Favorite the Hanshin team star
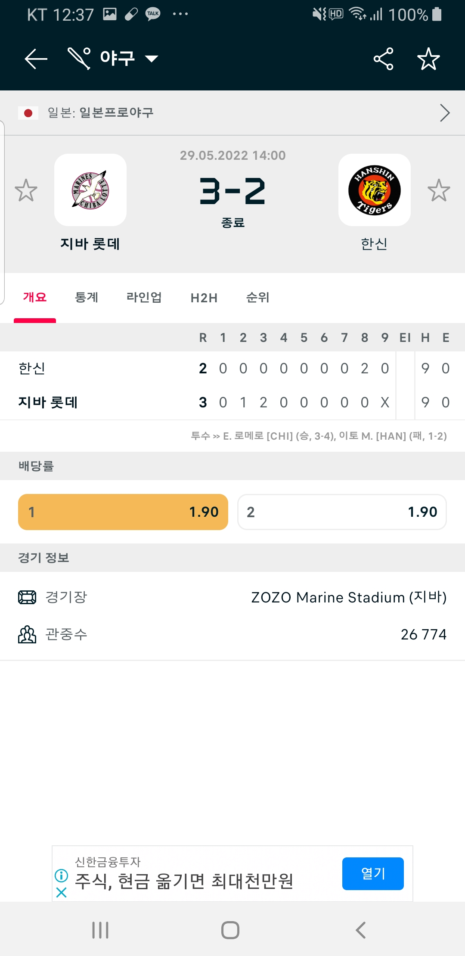This screenshot has width=465, height=956. point(439,190)
